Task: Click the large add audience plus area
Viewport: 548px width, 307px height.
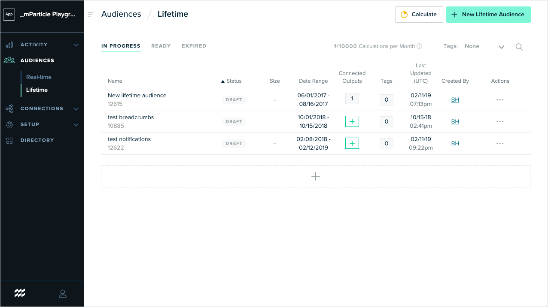Action: pos(316,176)
